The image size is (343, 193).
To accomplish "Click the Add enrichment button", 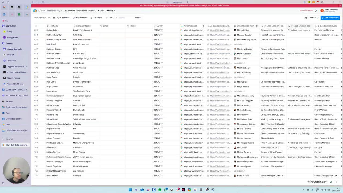I will click(330, 18).
